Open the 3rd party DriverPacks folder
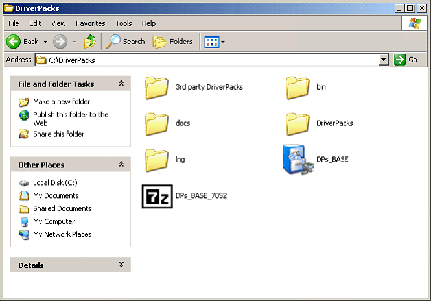431x301 pixels. [x=157, y=86]
